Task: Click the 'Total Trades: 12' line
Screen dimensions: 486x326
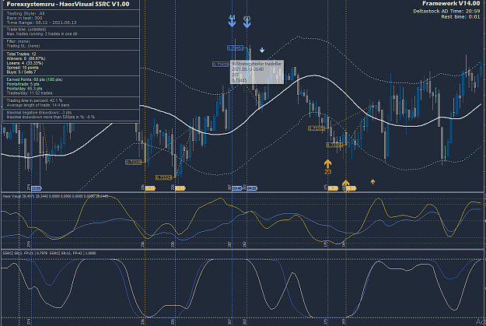Action: tap(21, 54)
